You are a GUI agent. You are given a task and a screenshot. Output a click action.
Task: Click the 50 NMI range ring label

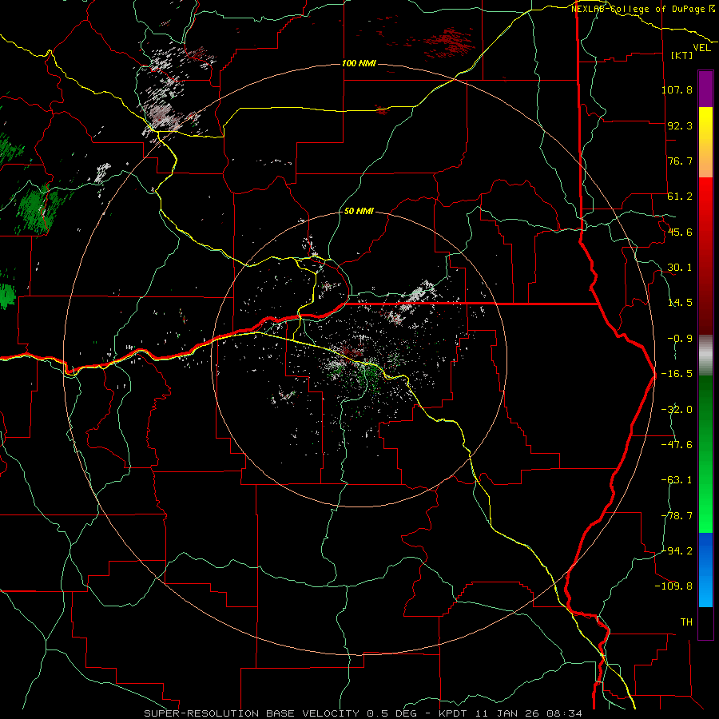(x=359, y=211)
